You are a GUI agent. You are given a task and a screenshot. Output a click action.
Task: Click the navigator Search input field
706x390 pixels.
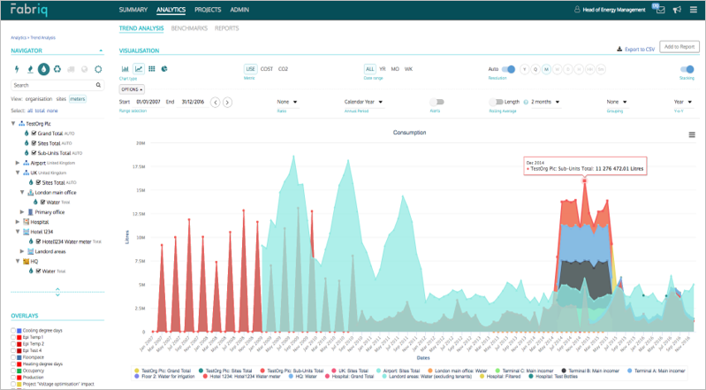(x=55, y=85)
